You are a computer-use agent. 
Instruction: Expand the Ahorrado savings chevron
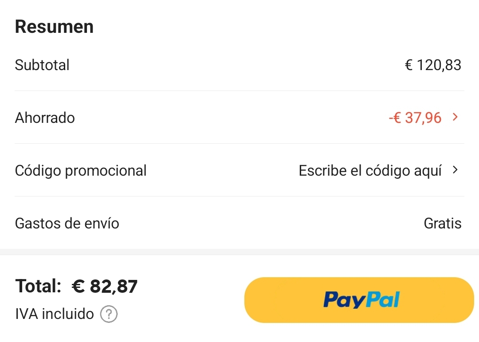click(455, 118)
